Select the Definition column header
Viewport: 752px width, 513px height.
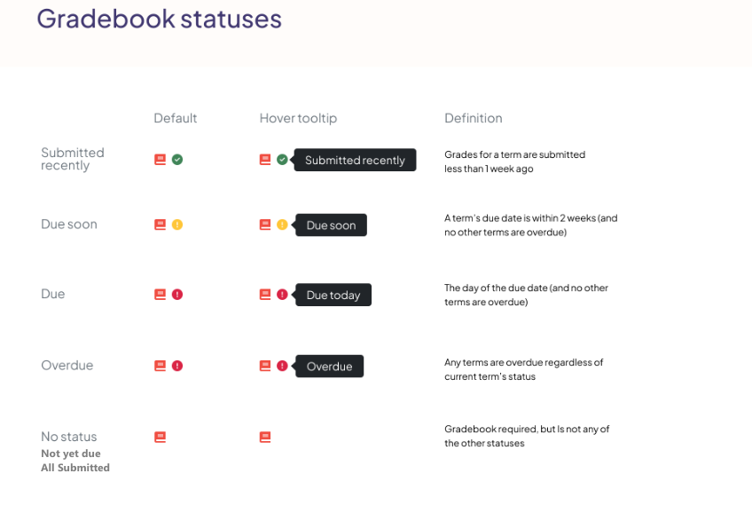tap(474, 118)
